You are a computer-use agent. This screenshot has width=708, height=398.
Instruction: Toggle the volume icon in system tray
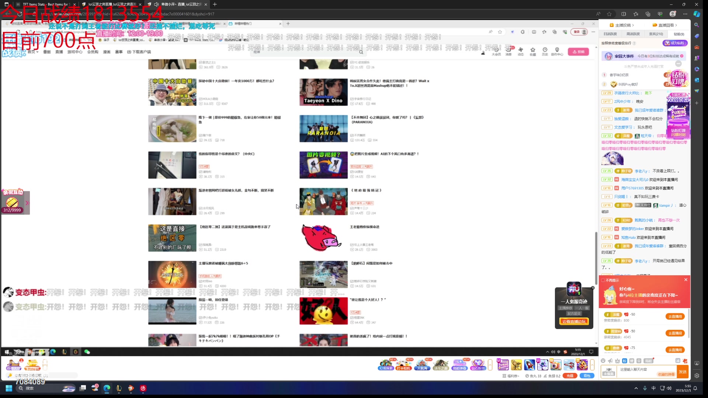669,388
